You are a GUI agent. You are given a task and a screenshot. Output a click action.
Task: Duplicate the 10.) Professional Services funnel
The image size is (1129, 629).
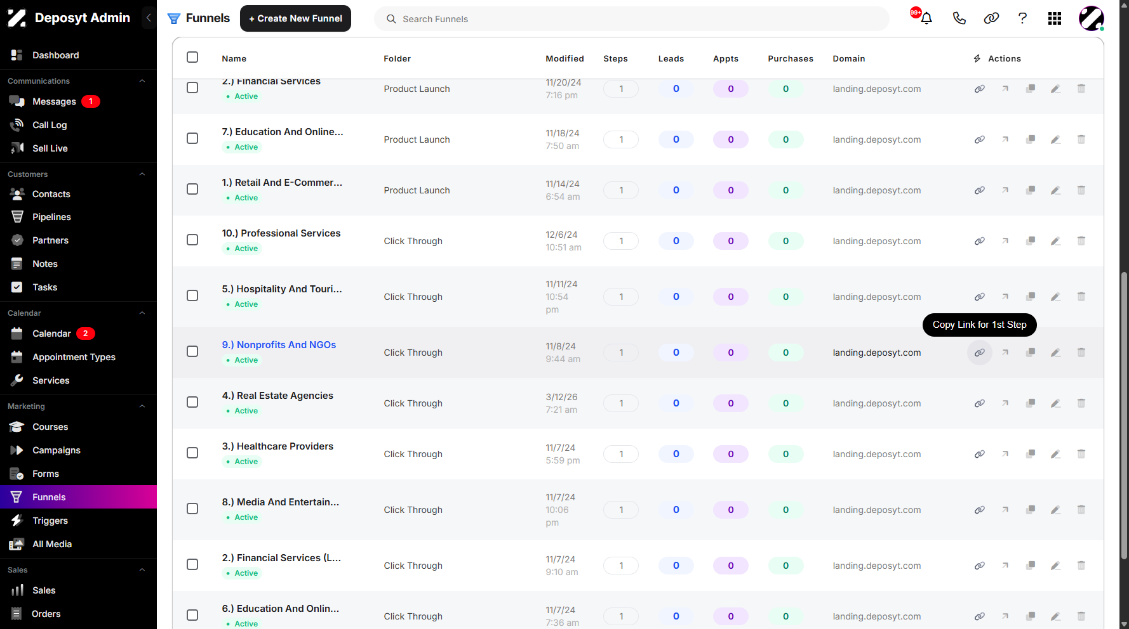point(1031,241)
